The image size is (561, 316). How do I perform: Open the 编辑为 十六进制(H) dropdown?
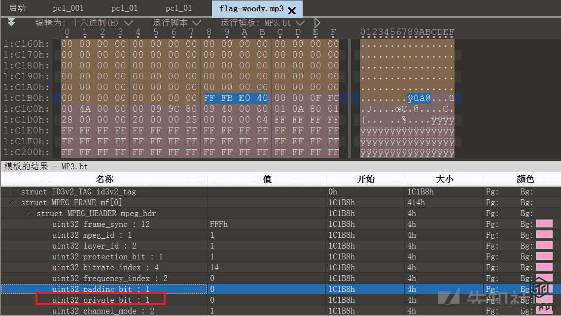[x=128, y=23]
